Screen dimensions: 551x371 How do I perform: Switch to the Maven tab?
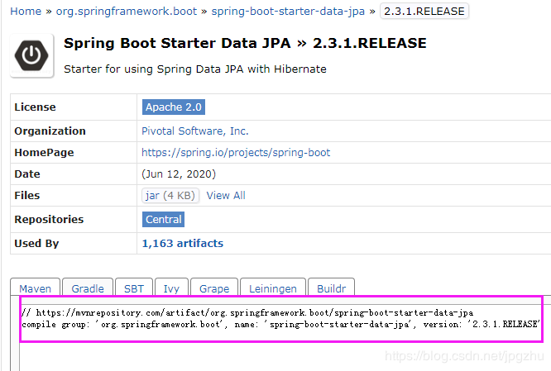click(36, 288)
